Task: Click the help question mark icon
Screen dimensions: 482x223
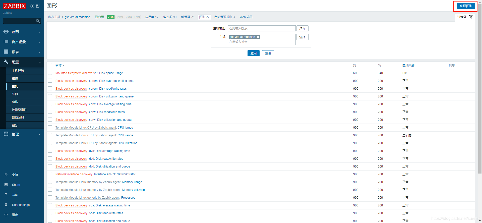Action: tap(6, 195)
